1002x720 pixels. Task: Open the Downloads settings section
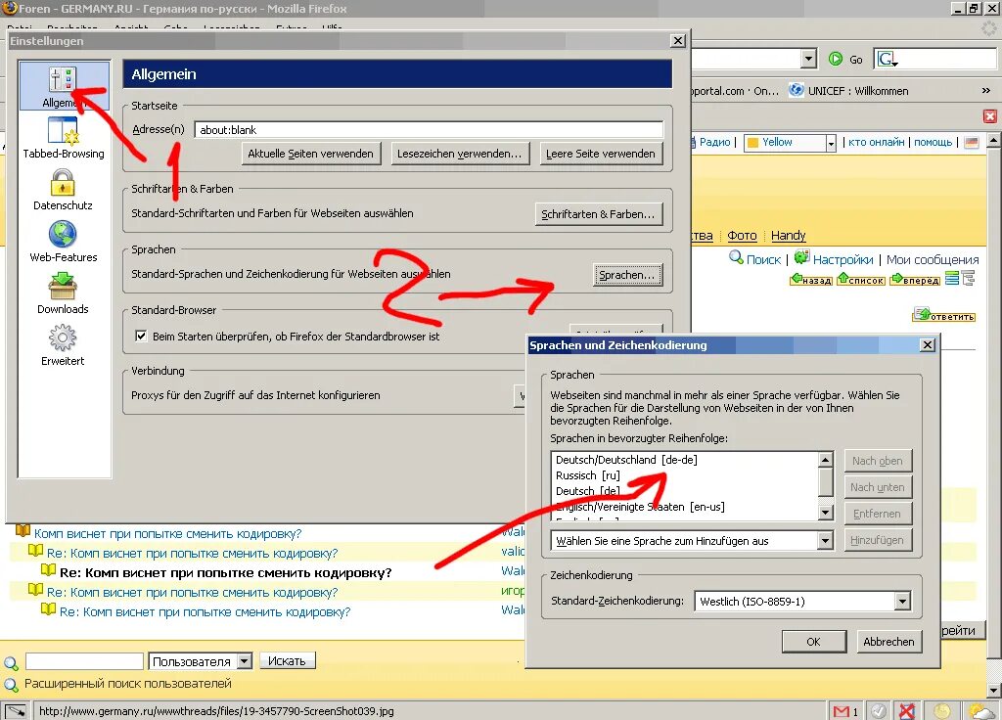tap(63, 293)
